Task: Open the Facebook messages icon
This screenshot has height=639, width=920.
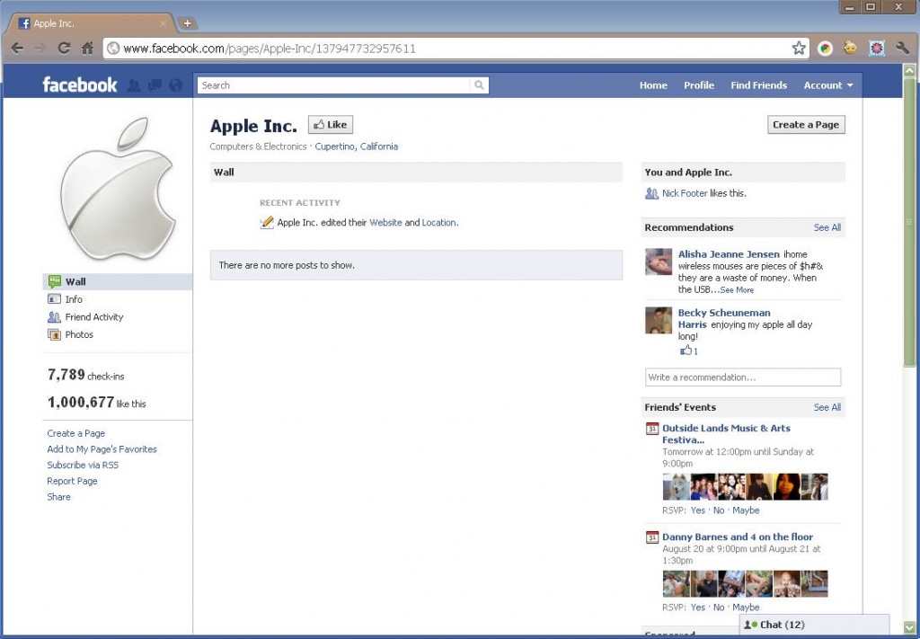Action: 155,85
